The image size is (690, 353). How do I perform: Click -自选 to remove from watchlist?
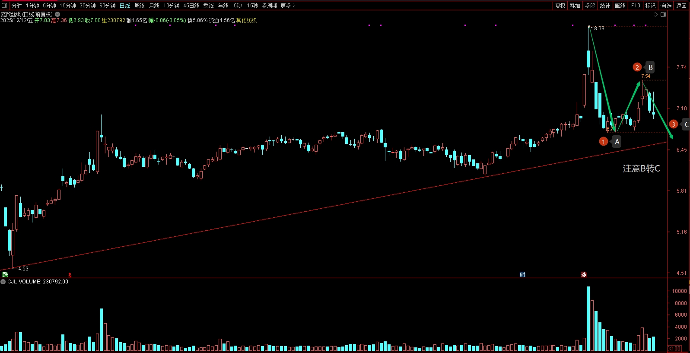pyautogui.click(x=666, y=6)
